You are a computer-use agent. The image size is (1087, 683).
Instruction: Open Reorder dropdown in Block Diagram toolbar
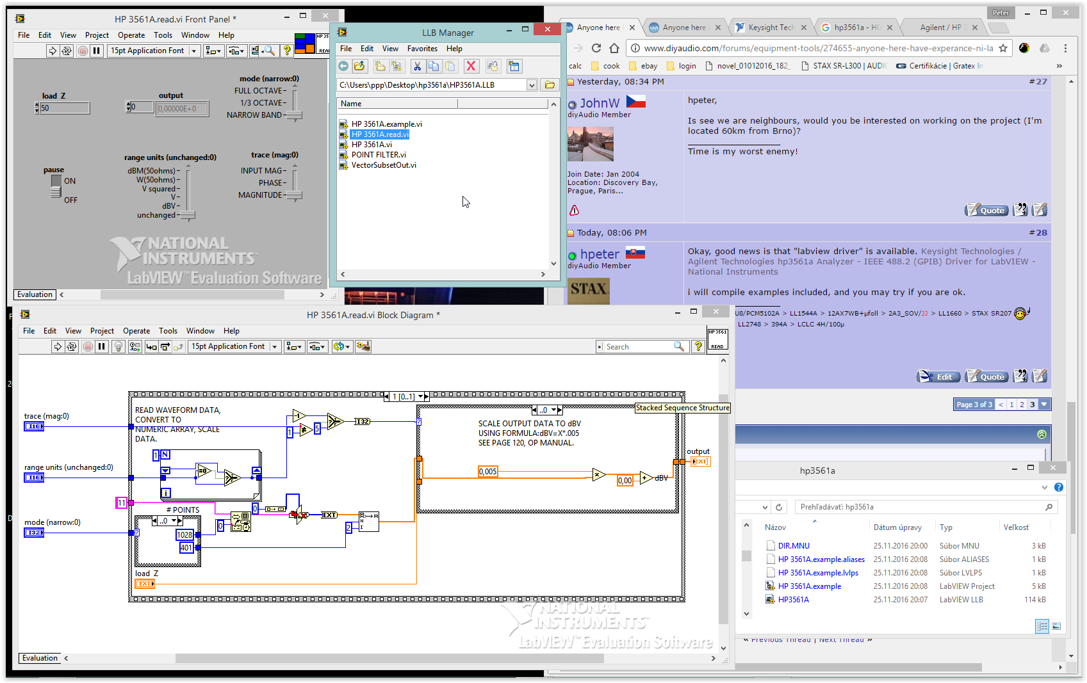[342, 346]
